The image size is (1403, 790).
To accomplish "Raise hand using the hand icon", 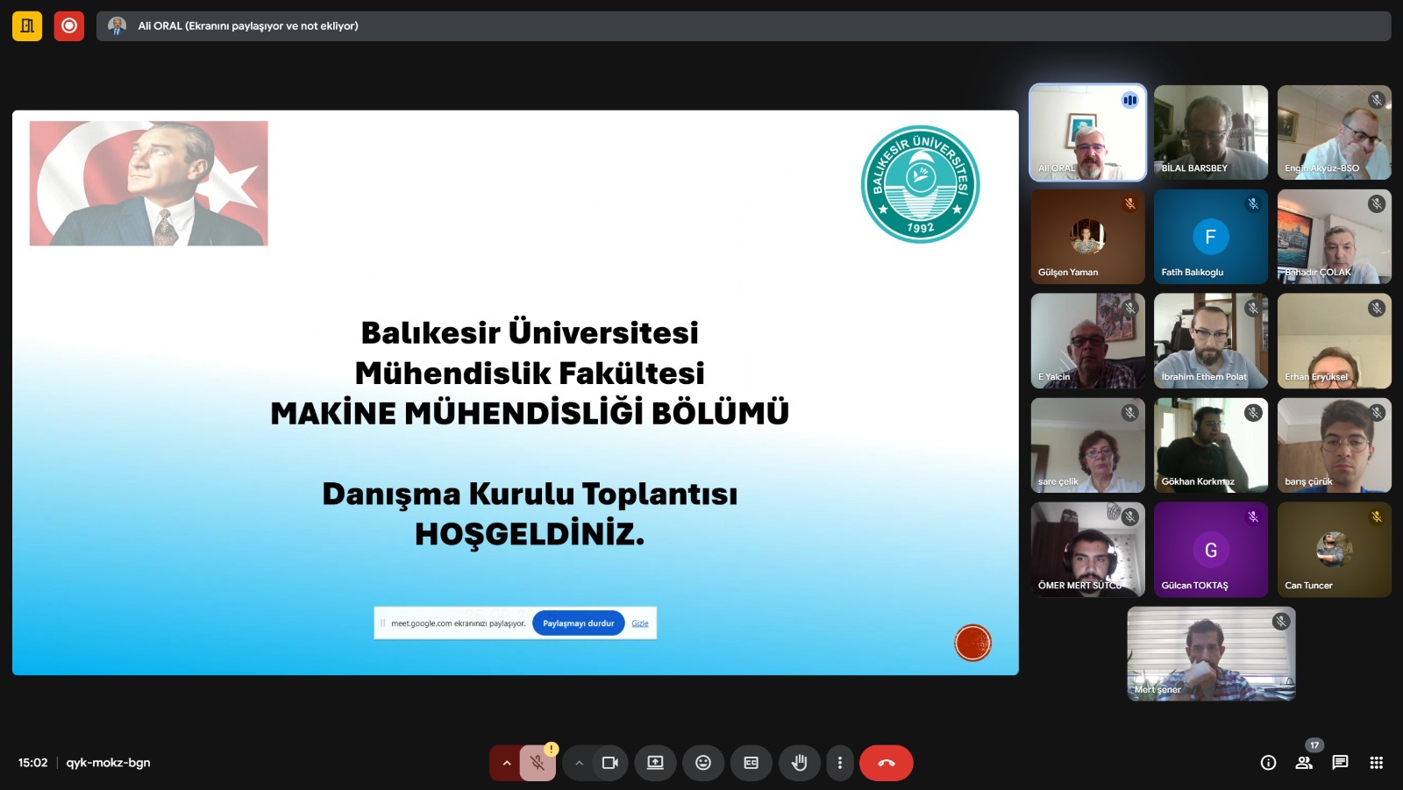I will click(x=799, y=763).
